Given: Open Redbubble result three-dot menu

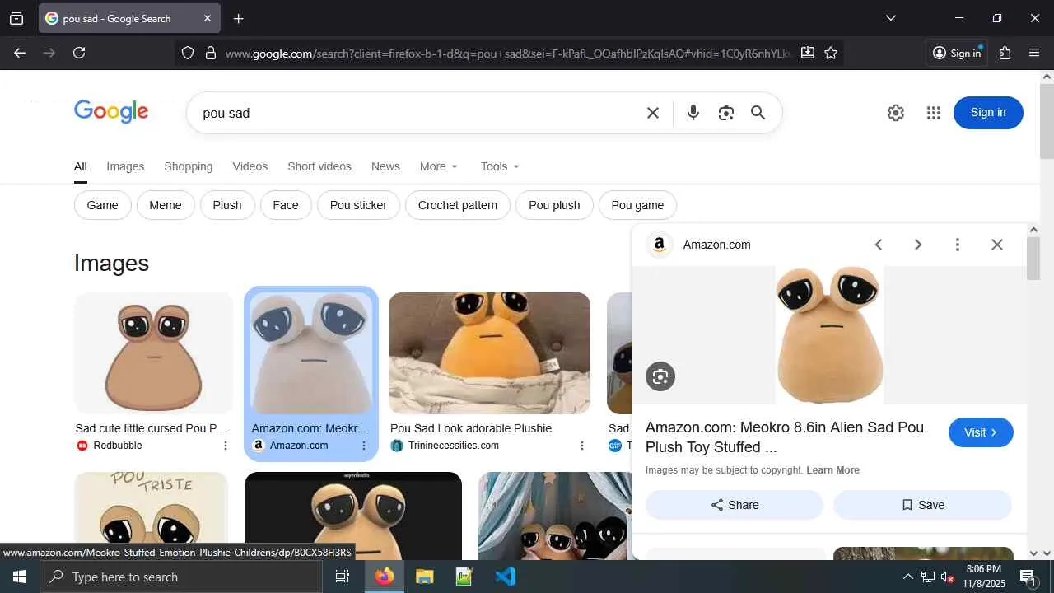Looking at the screenshot, I should [226, 446].
